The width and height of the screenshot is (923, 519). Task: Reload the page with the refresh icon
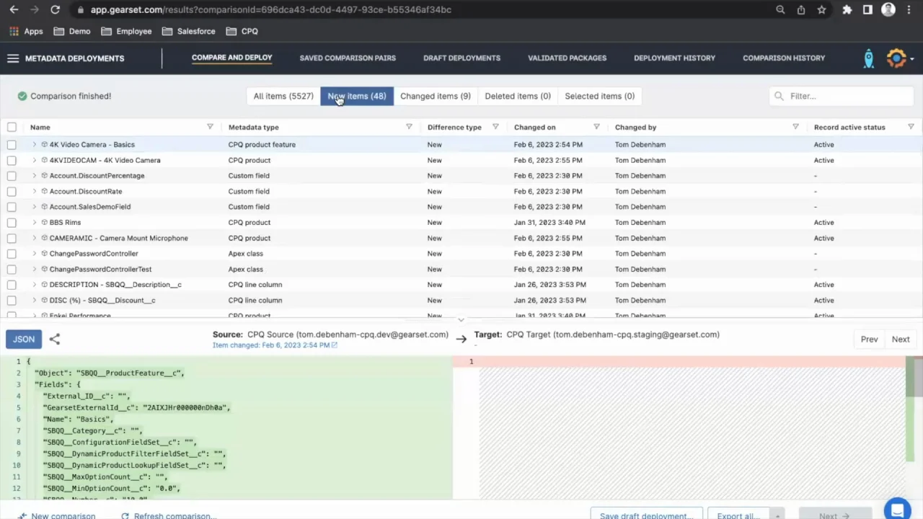click(55, 9)
